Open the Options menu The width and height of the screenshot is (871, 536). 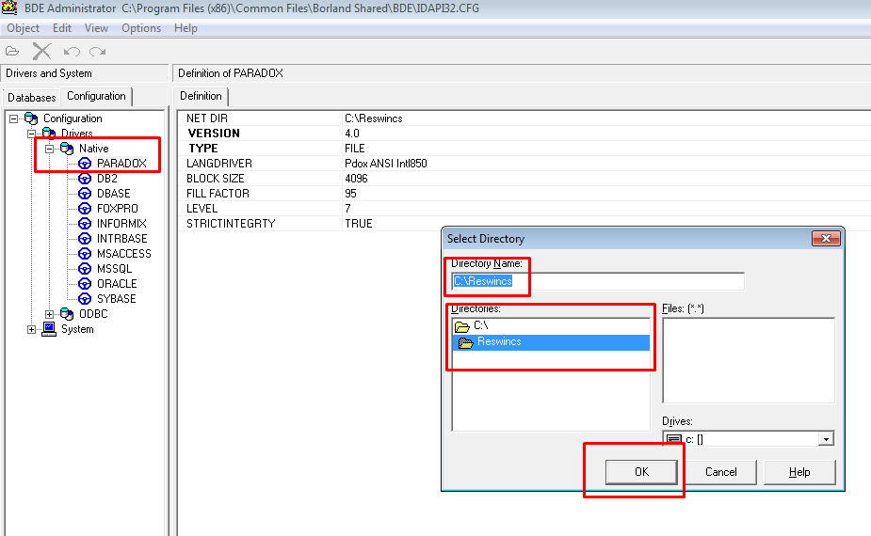tap(141, 28)
